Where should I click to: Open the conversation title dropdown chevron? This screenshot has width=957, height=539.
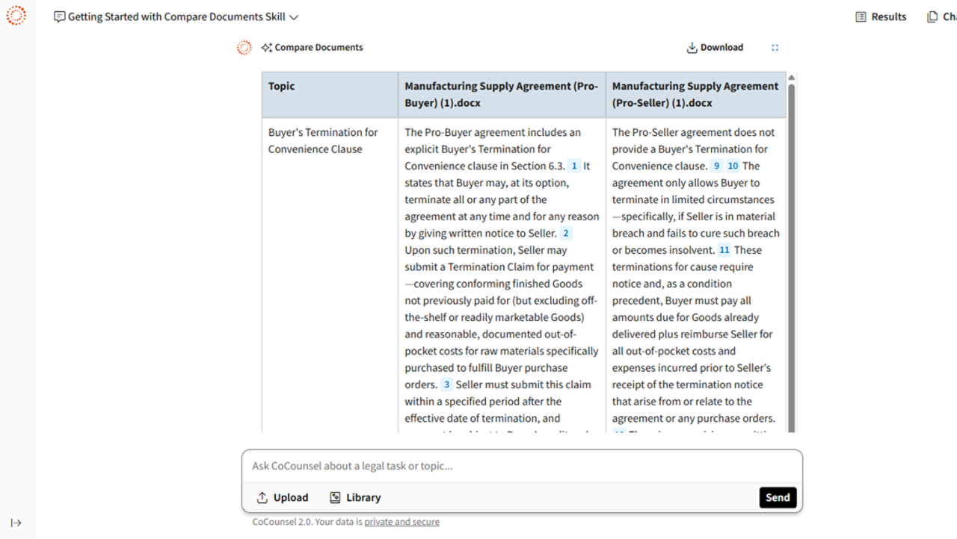[294, 17]
